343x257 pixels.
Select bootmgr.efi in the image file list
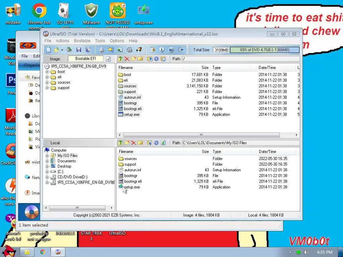133,109
